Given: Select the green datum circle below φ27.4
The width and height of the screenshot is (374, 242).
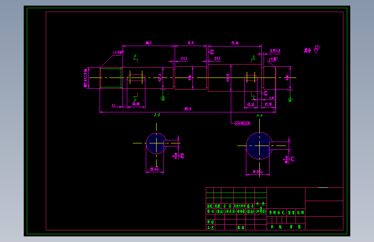Looking at the screenshot, I should tap(163, 98).
